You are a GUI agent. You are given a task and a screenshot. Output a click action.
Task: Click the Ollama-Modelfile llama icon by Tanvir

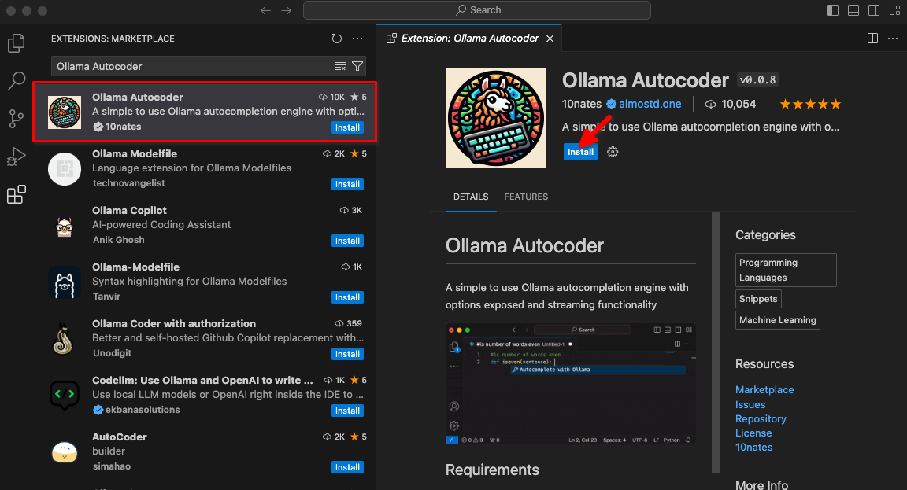[x=65, y=282]
